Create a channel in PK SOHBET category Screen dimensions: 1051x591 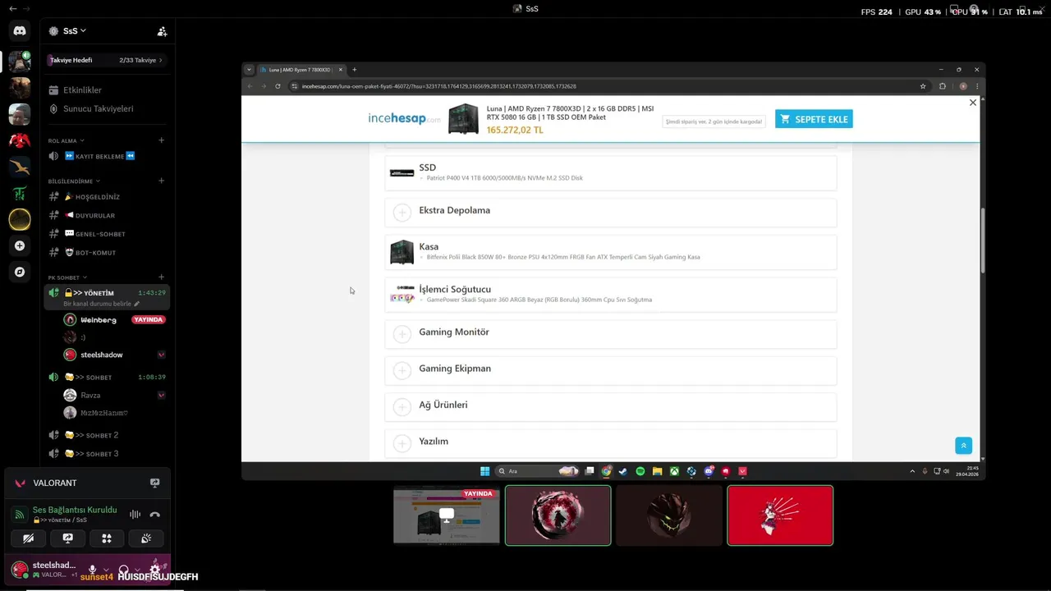point(161,277)
